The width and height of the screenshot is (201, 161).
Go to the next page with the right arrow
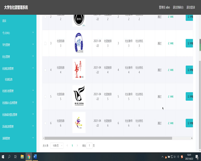(77, 146)
